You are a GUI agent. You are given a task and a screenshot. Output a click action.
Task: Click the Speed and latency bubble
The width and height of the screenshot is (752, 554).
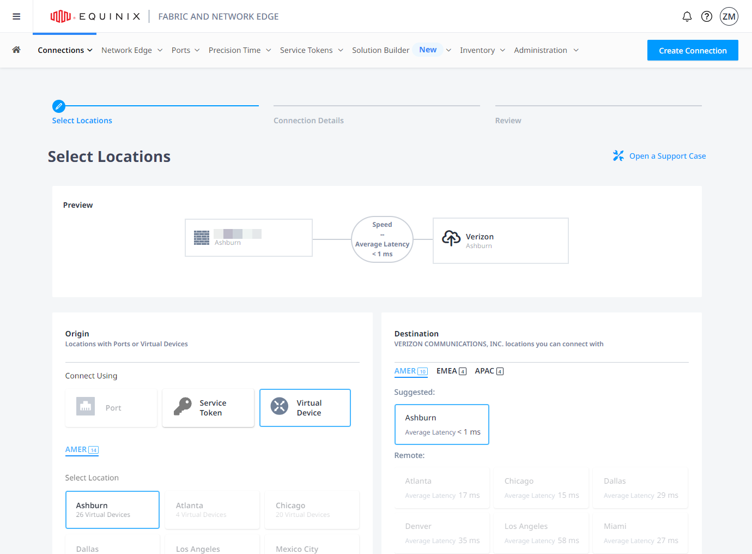click(382, 239)
